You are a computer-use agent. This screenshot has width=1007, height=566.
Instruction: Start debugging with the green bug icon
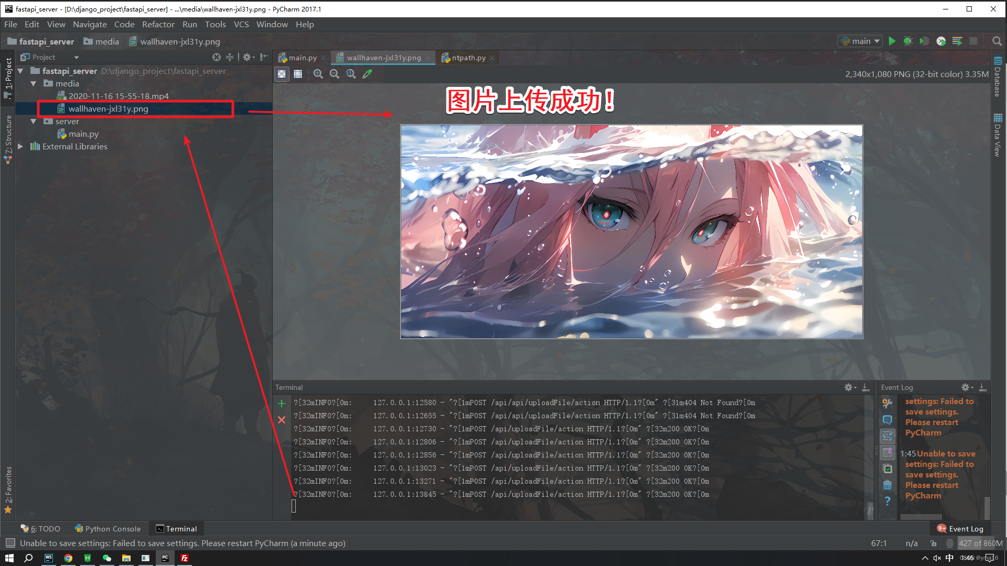tap(908, 41)
